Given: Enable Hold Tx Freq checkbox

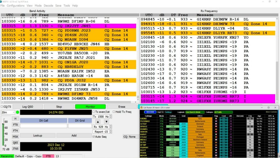Looking at the screenshot, I should 114,112.
